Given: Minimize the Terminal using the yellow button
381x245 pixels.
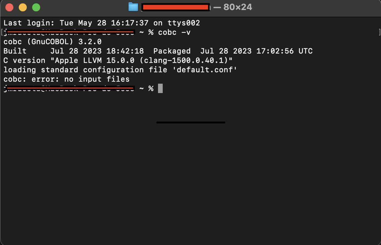Looking at the screenshot, I should (23, 7).
